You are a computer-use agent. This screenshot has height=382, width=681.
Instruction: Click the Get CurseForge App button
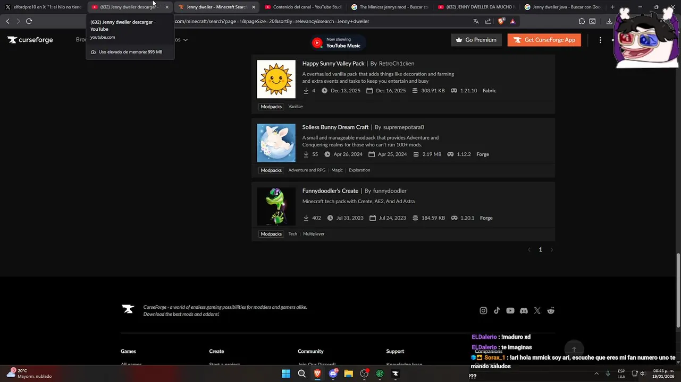point(544,40)
